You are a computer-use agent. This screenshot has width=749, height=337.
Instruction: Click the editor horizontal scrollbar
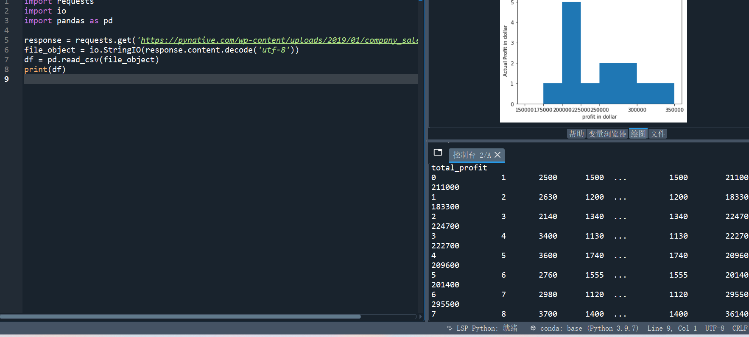[x=180, y=317]
